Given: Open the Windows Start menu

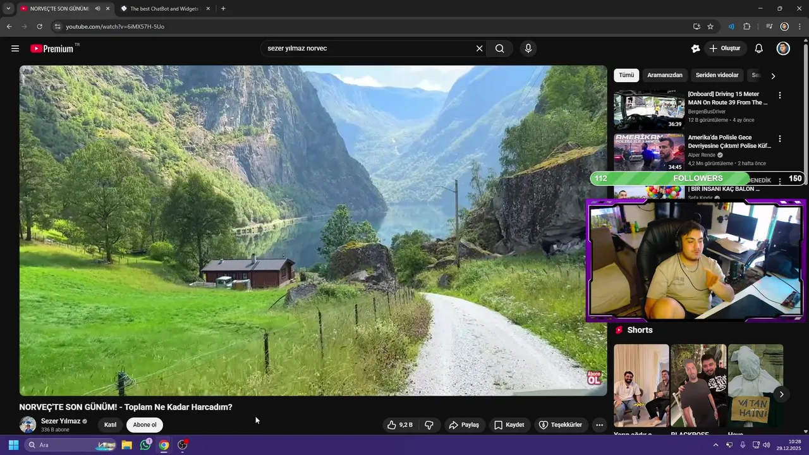Looking at the screenshot, I should [13, 445].
